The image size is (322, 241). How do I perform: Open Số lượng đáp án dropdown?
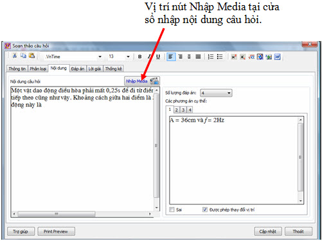(216, 93)
